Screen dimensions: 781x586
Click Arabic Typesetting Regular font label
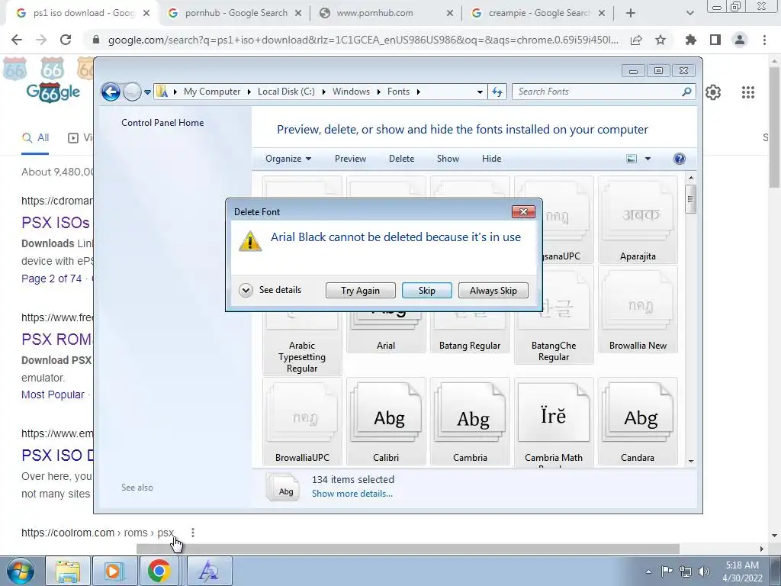[x=302, y=357]
